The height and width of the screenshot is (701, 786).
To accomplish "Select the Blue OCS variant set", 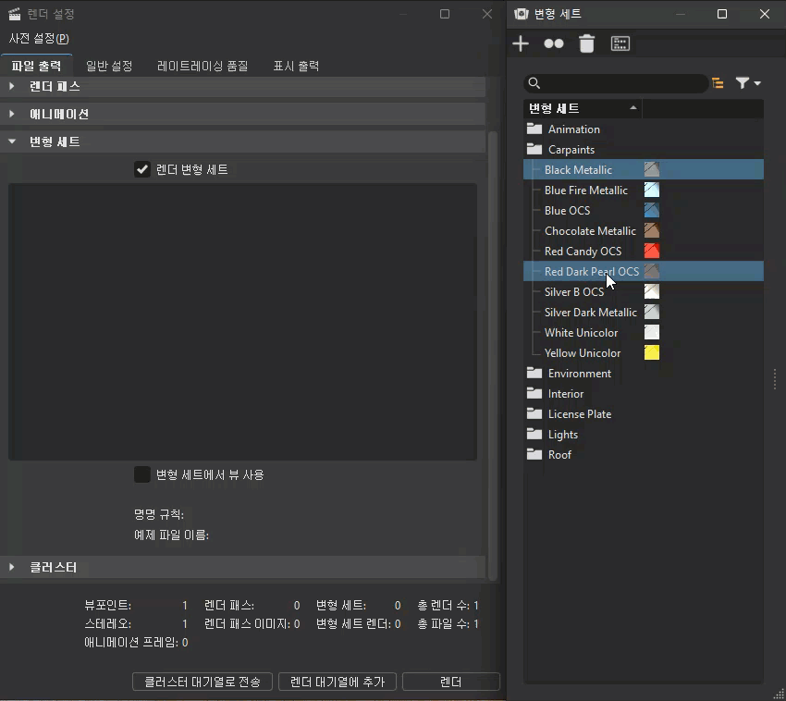I will click(567, 211).
